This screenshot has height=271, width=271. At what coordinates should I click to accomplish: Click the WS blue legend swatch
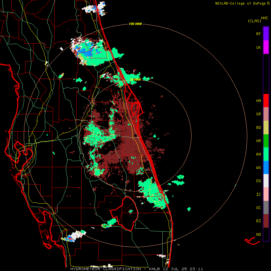point(266,167)
